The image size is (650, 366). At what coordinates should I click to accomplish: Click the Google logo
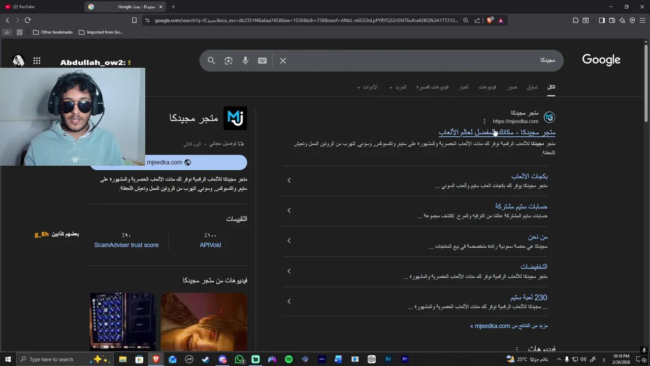click(x=601, y=60)
